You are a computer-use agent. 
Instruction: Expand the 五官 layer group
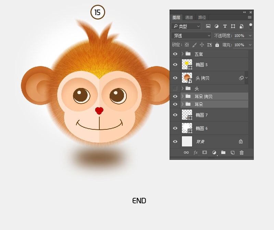183,54
